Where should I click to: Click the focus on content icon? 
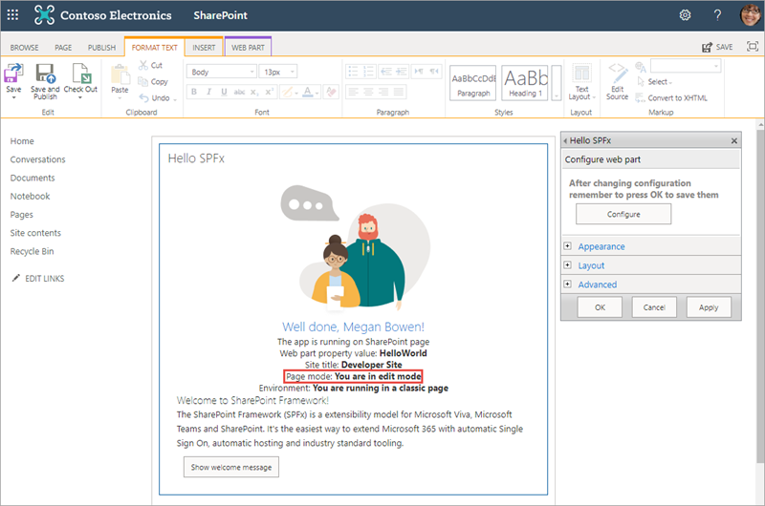753,46
